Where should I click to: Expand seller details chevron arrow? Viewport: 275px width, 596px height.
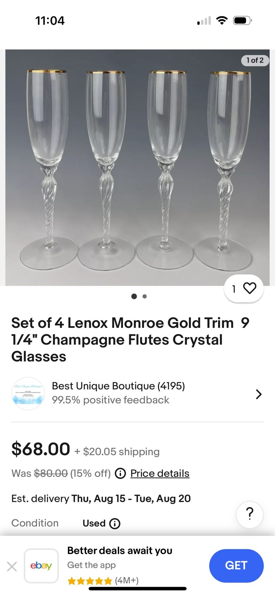[258, 394]
